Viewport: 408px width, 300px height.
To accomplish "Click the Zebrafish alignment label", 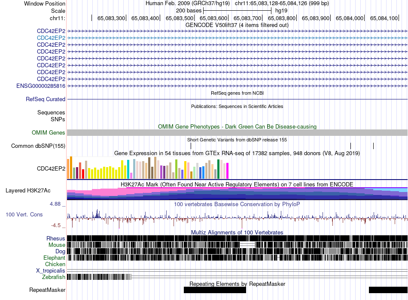I will [54, 277].
